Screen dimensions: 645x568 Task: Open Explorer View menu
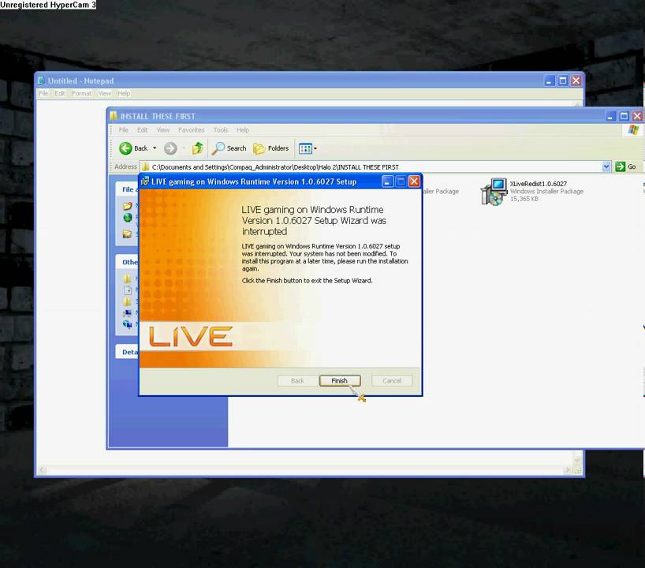(x=163, y=130)
